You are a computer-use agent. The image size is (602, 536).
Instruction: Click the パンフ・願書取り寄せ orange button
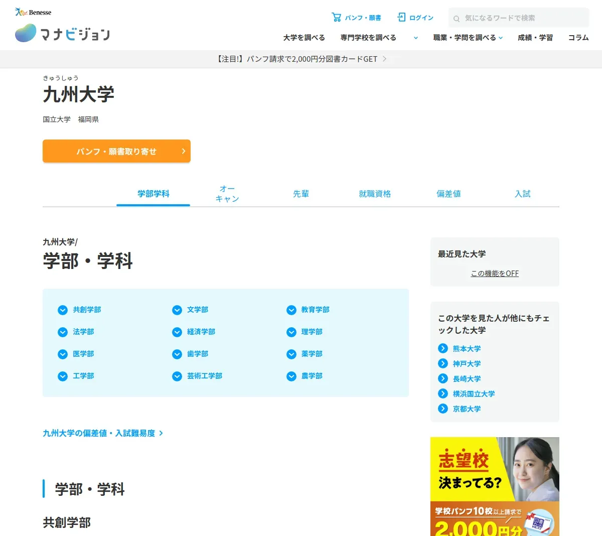tap(116, 151)
